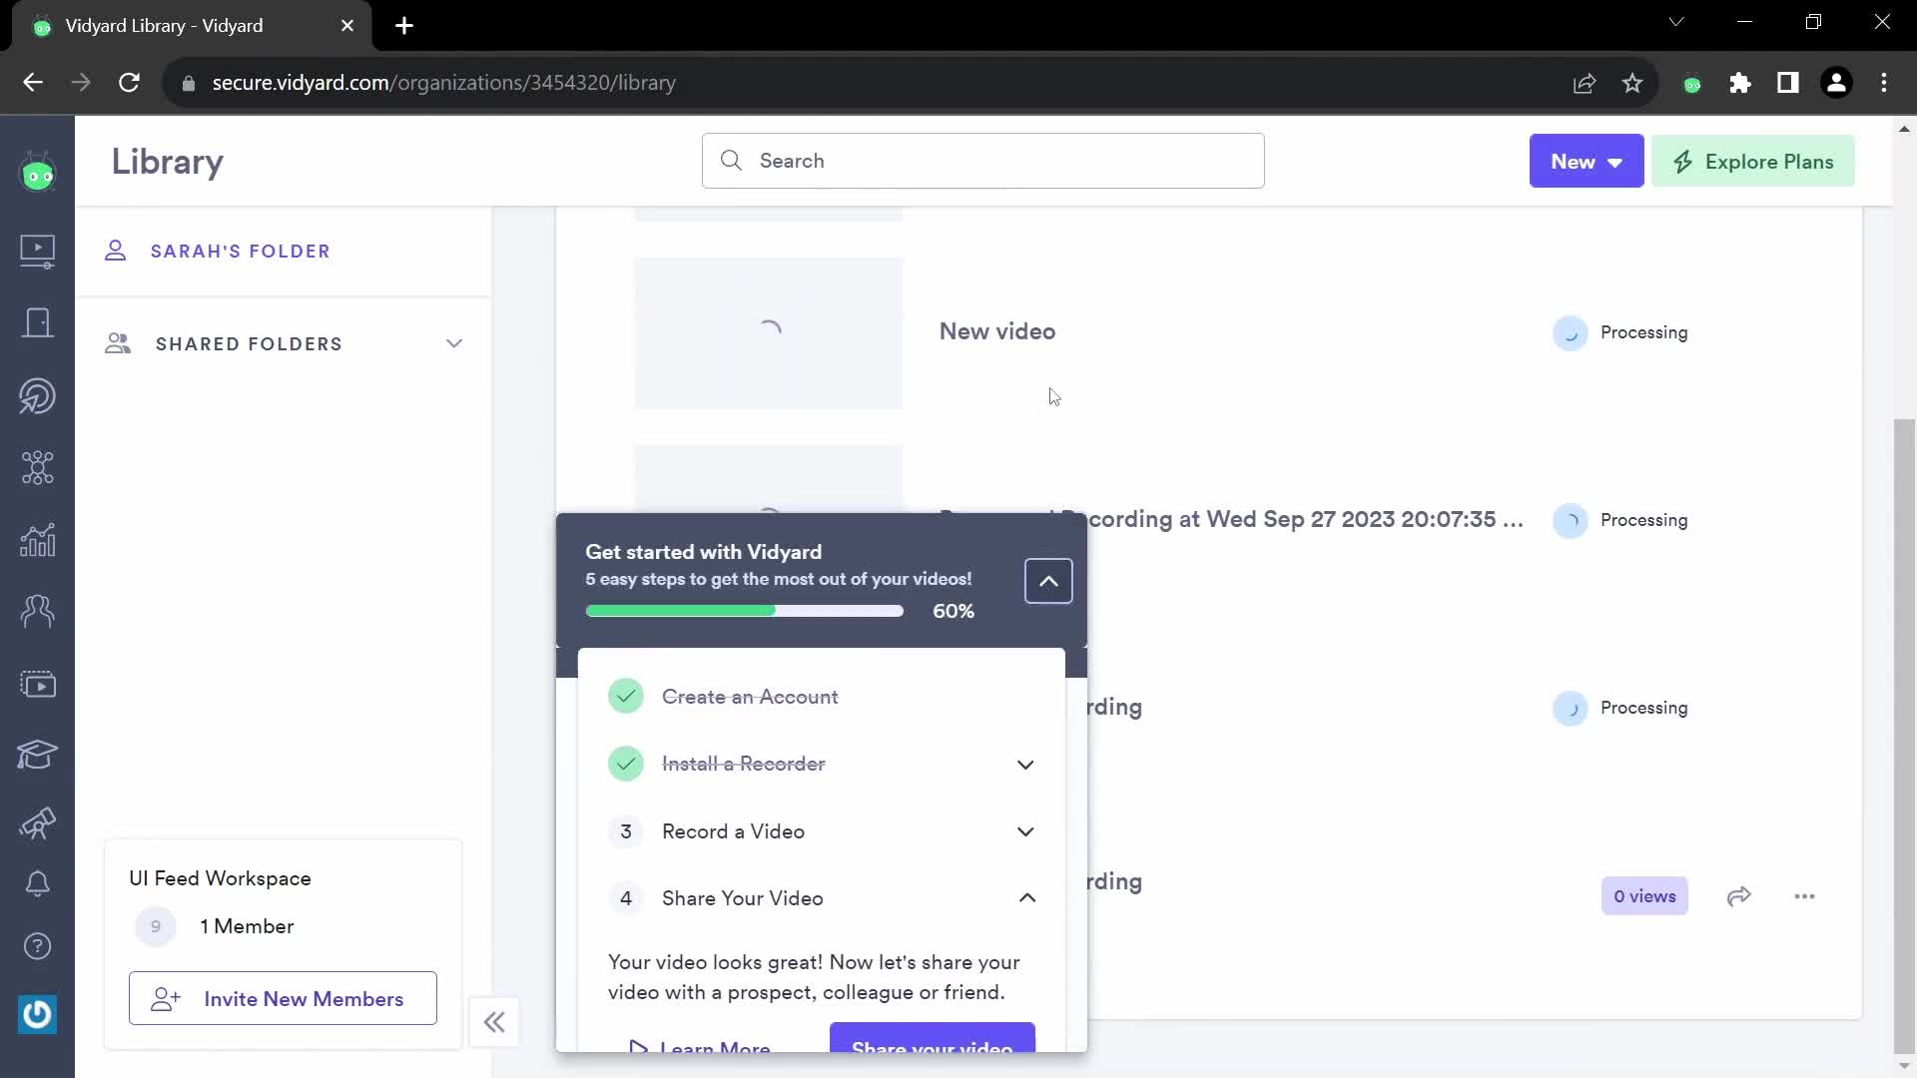This screenshot has height=1078, width=1917.
Task: Expand the Shared Folders section
Action: click(x=454, y=343)
